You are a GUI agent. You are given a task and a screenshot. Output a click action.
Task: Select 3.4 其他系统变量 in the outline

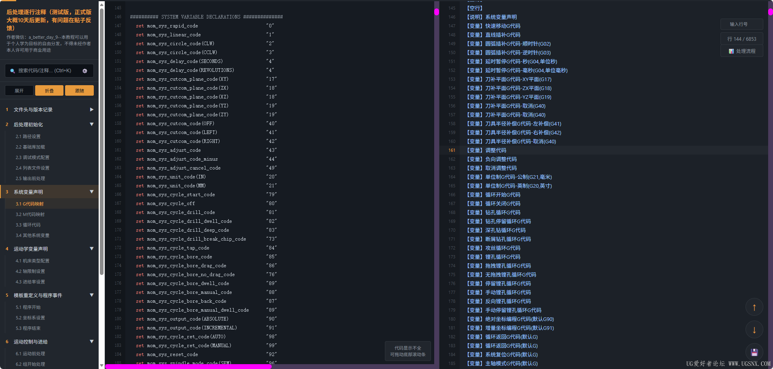point(32,235)
